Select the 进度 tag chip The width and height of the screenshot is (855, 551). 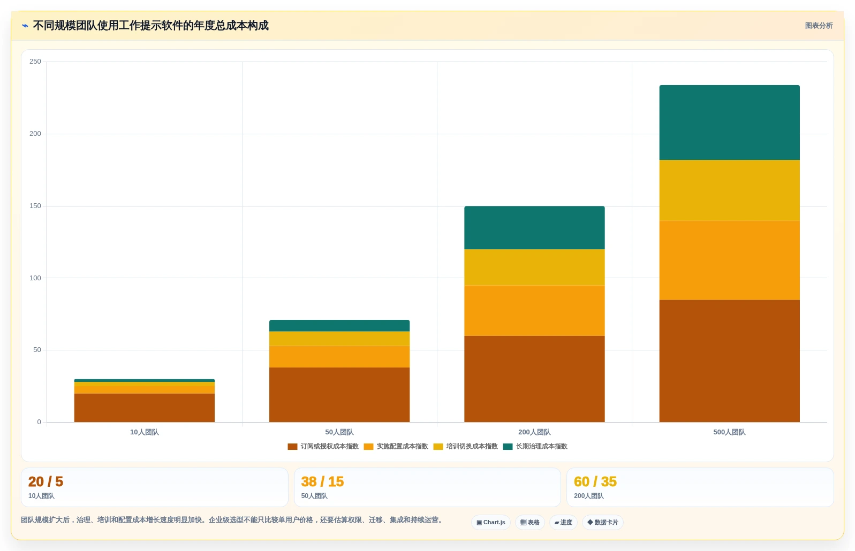(563, 523)
